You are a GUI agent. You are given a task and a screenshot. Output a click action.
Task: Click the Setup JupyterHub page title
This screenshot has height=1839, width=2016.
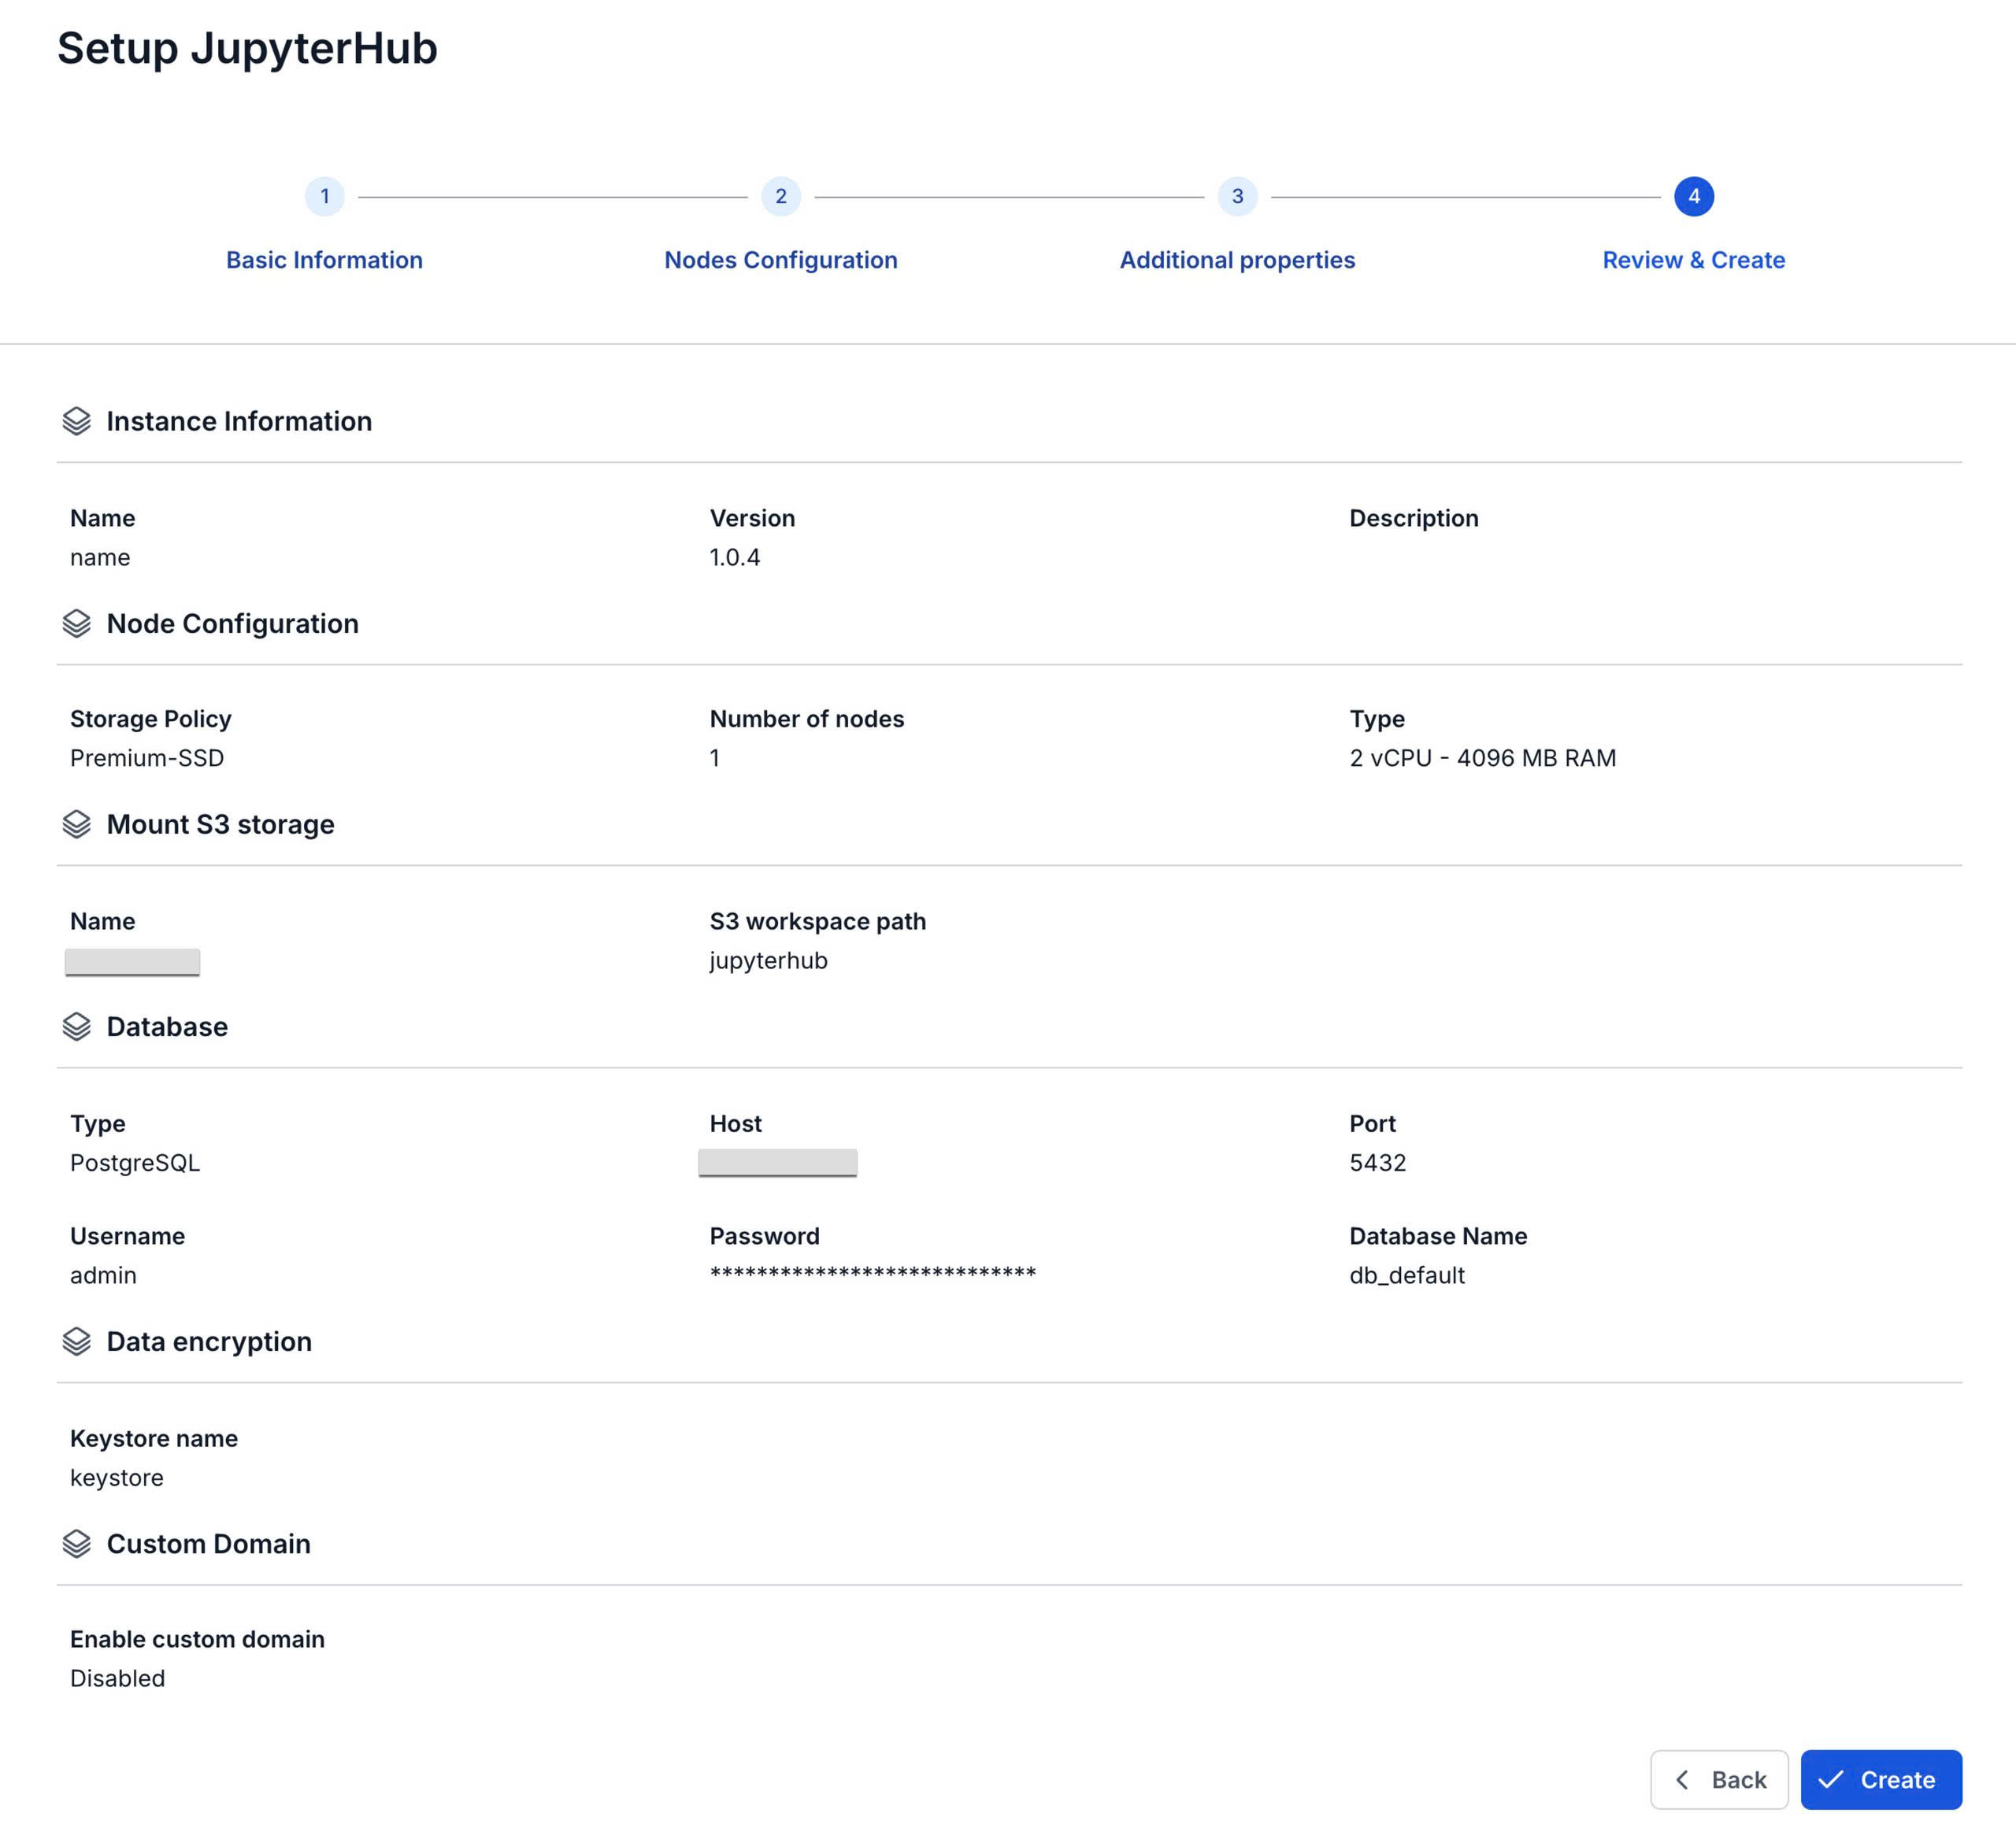247,48
